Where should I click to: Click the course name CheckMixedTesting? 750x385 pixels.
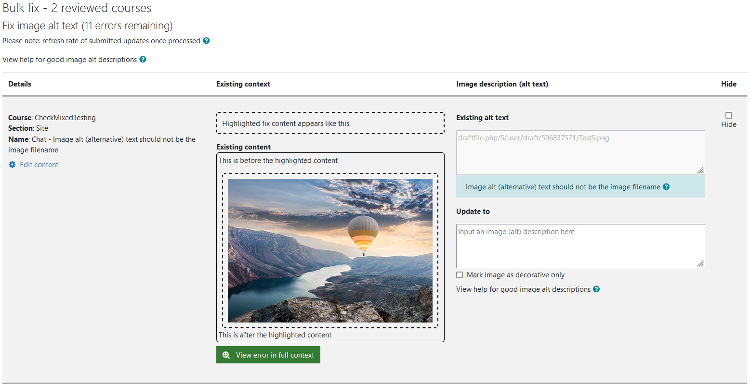click(x=65, y=118)
